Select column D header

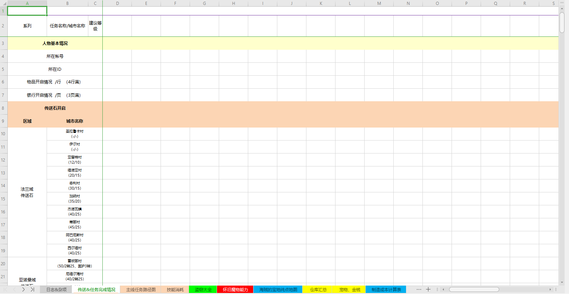point(117,3)
